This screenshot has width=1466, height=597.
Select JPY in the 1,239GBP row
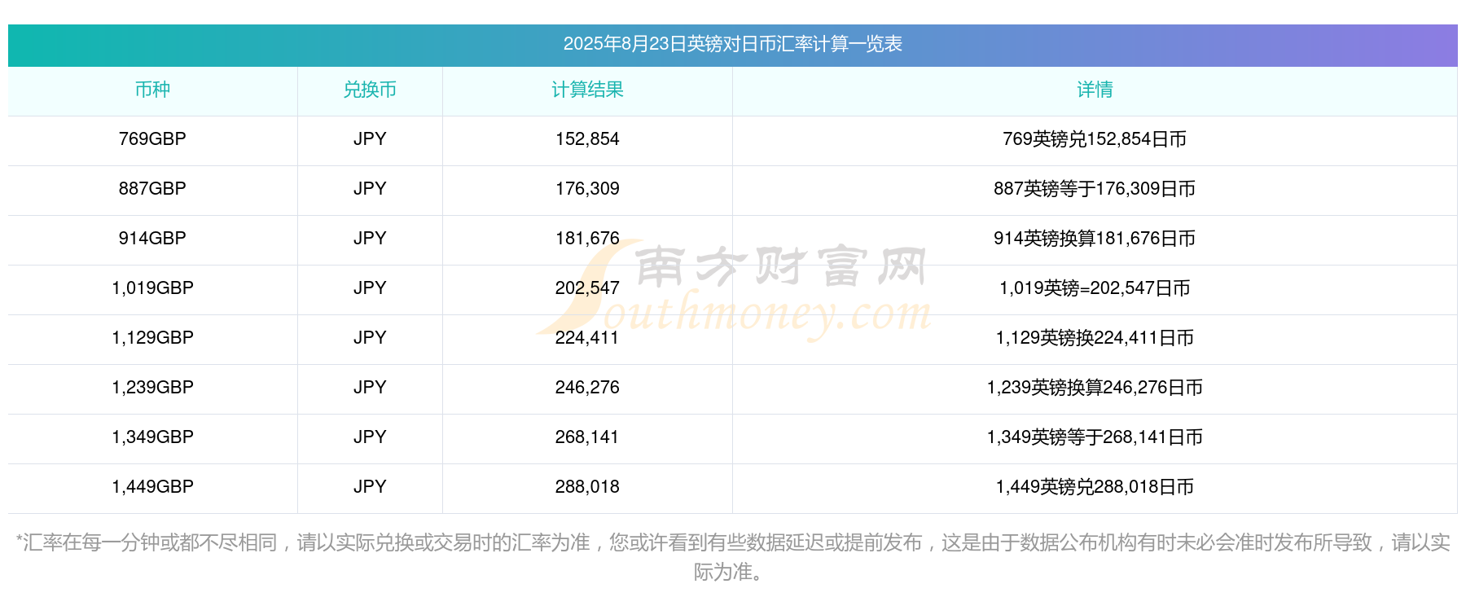[370, 388]
